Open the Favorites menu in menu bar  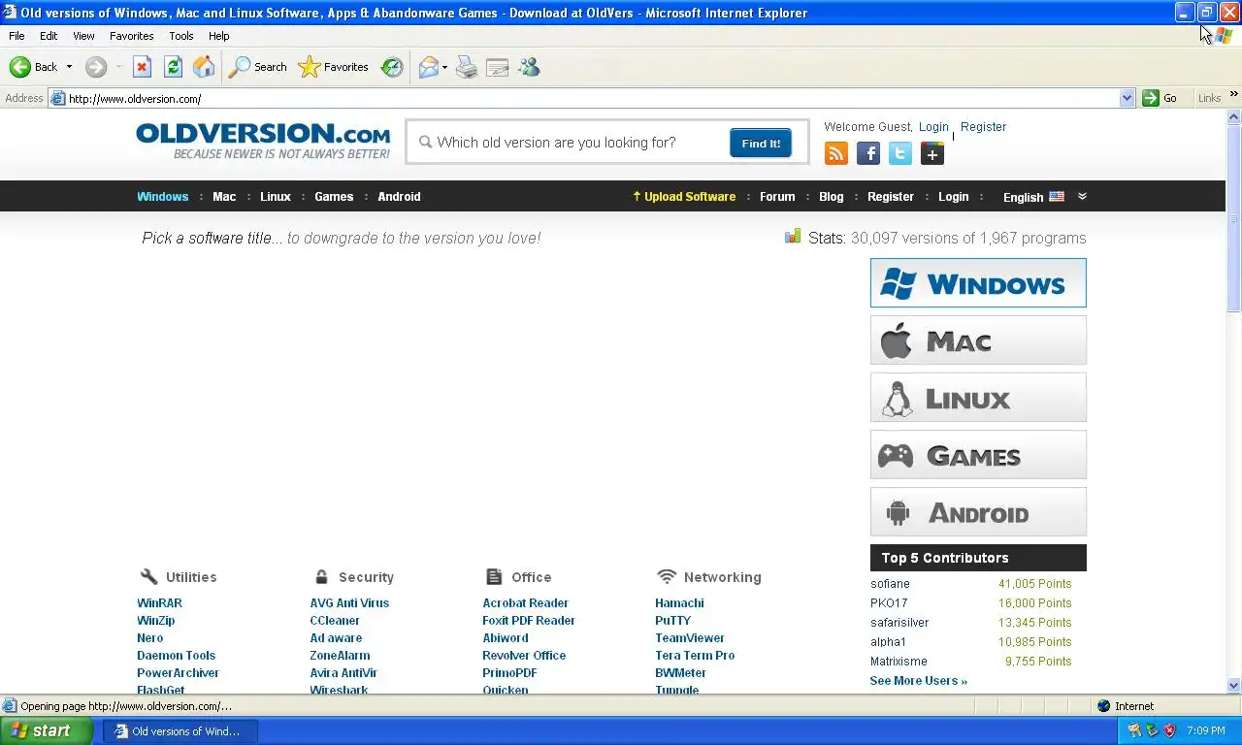click(x=131, y=36)
